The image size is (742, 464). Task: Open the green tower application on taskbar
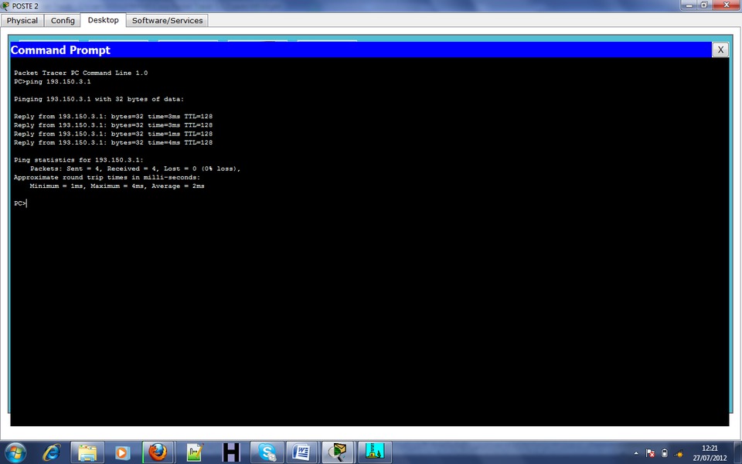pos(375,452)
